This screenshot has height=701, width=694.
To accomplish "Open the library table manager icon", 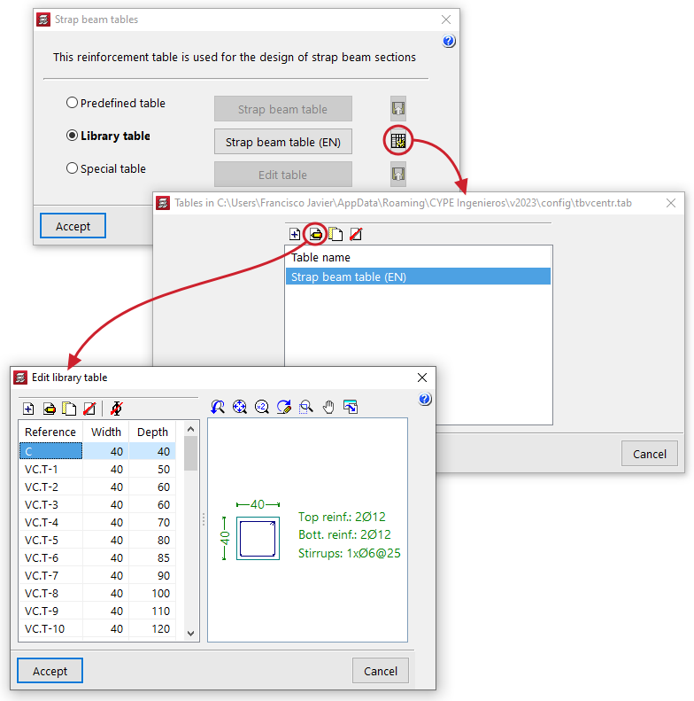I will tap(398, 142).
